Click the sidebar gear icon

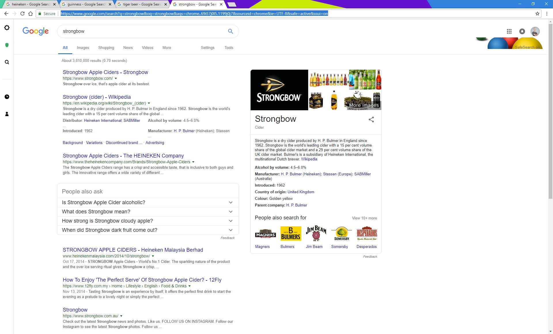click(x=7, y=28)
